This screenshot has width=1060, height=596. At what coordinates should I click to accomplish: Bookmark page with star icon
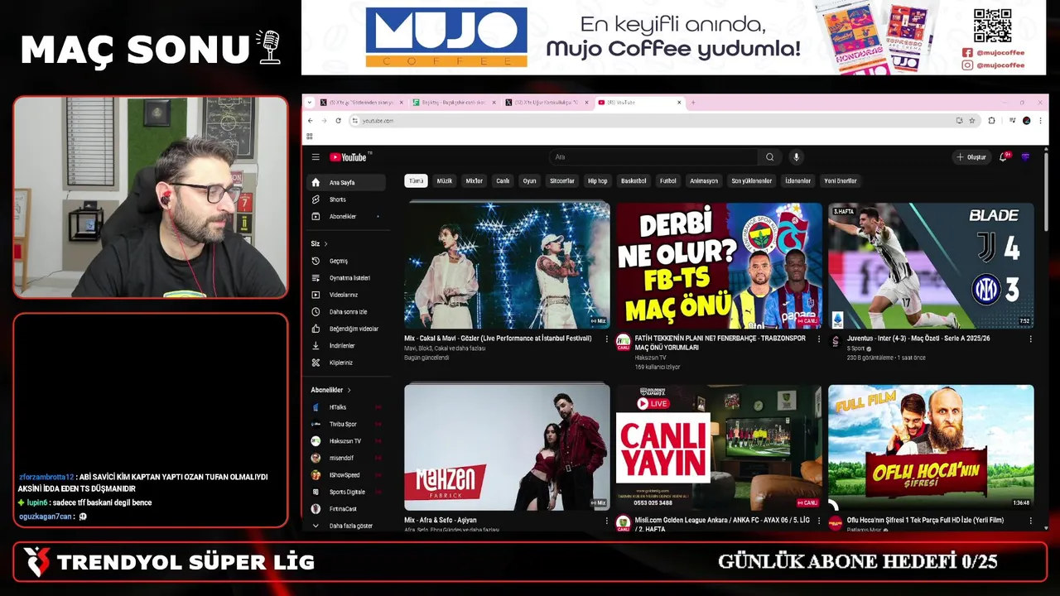tap(971, 121)
